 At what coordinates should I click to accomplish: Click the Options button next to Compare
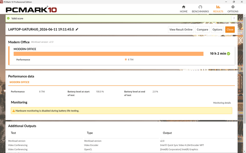click(217, 29)
